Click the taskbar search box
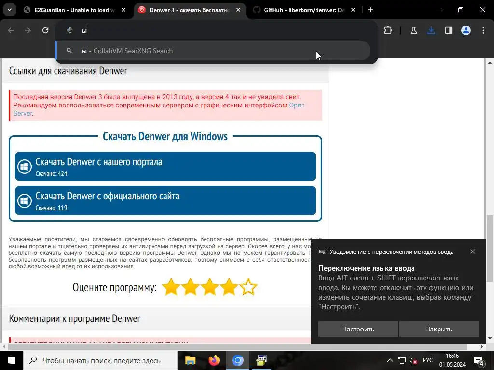Image resolution: width=494 pixels, height=370 pixels. (100, 360)
